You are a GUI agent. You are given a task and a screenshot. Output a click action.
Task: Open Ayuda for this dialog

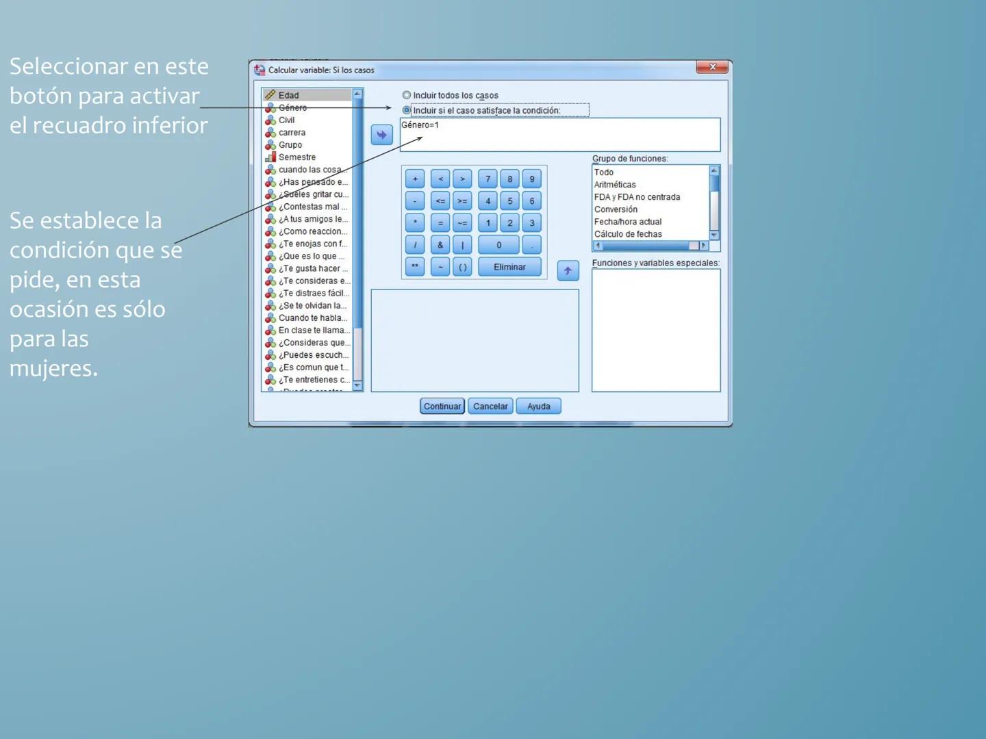click(x=538, y=406)
